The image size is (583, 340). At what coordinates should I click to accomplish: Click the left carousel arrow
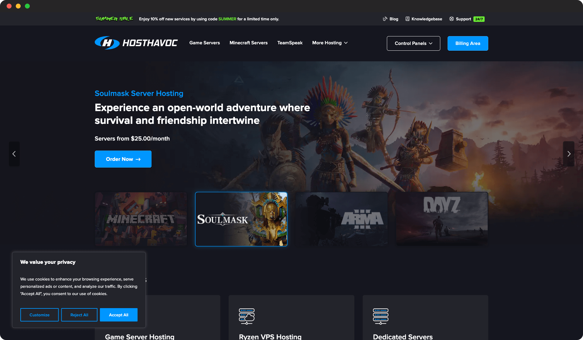coord(14,154)
